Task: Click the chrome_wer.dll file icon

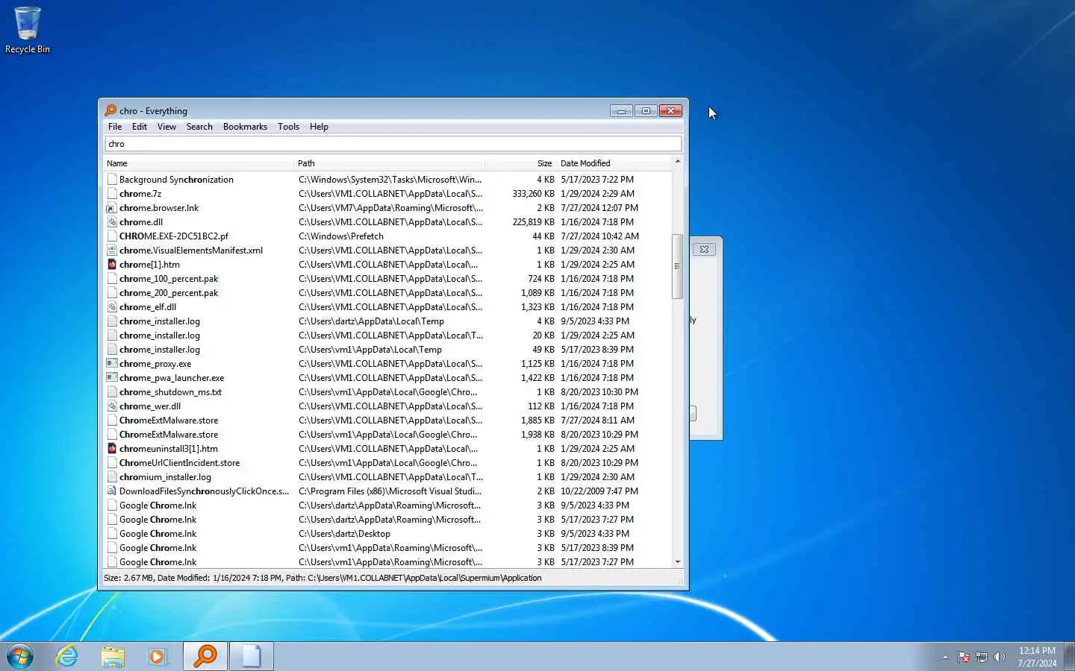Action: [x=112, y=406]
